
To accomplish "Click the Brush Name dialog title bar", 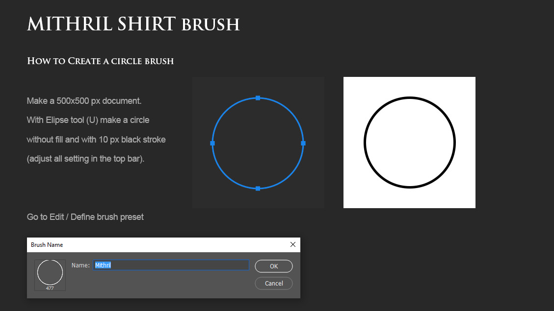I will coord(147,244).
